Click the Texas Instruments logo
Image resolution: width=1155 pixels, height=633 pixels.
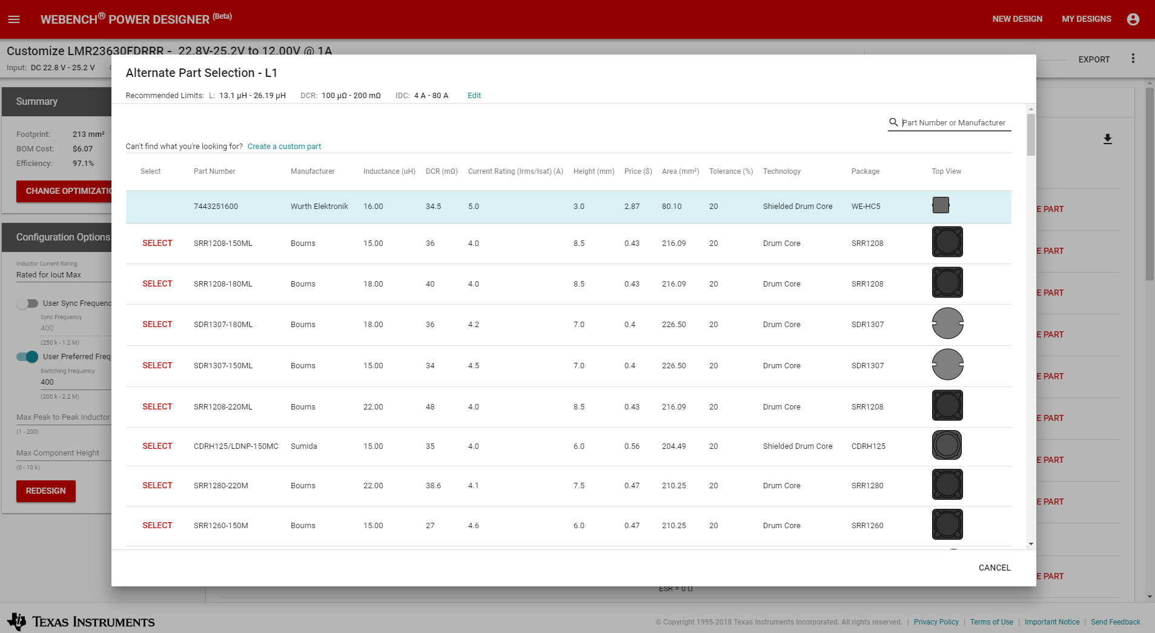pos(81,621)
